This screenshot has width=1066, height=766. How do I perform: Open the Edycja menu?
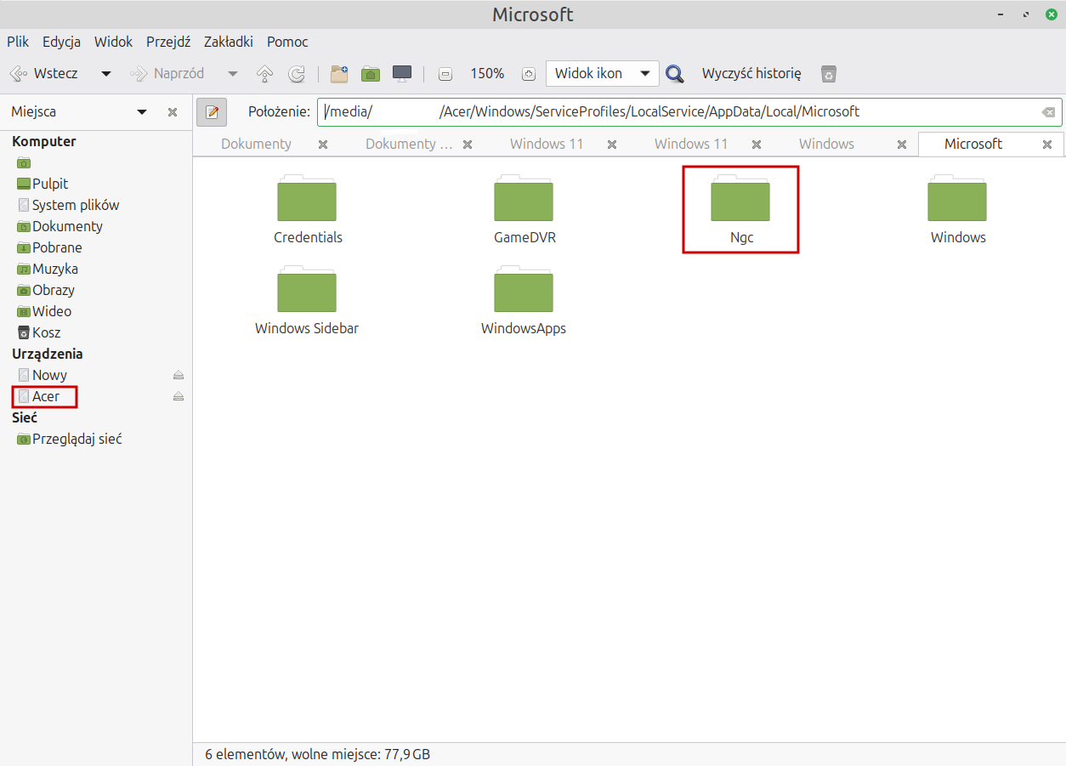click(x=61, y=42)
